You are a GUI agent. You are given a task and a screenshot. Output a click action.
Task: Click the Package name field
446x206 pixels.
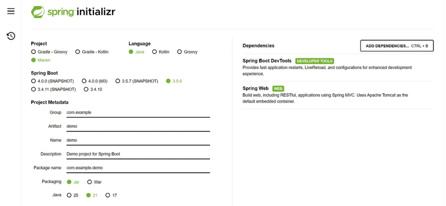(x=138, y=168)
